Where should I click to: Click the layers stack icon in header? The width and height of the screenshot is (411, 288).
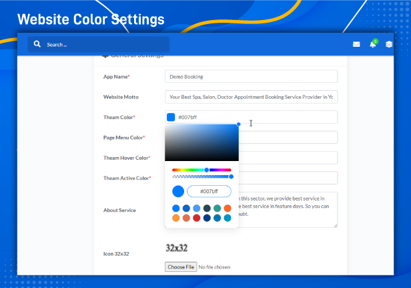click(x=389, y=45)
